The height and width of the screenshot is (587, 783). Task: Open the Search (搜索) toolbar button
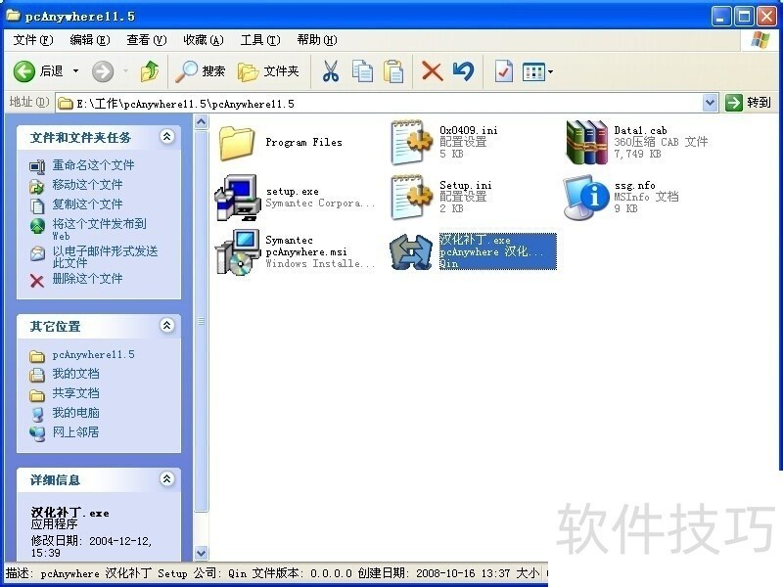pyautogui.click(x=201, y=71)
